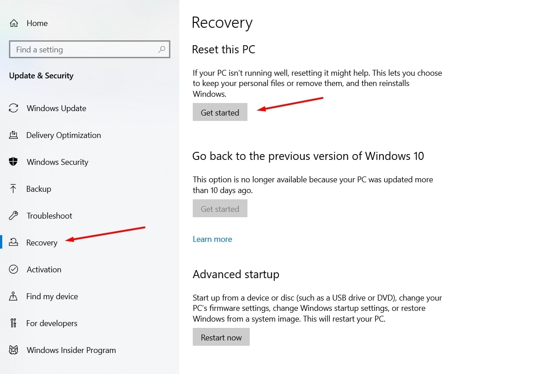Click the Delivery Optimization icon
This screenshot has height=374, width=533.
13,135
